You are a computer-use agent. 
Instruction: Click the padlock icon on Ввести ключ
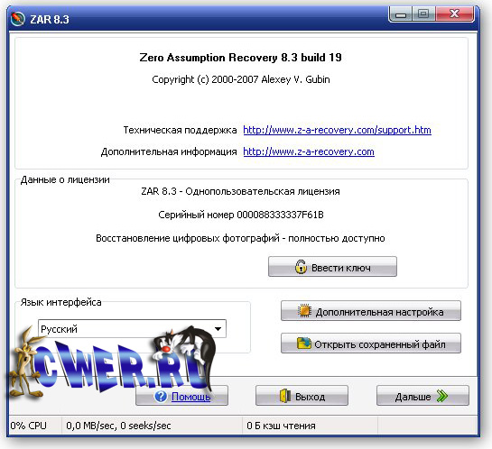click(301, 267)
